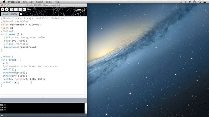Click the editor/console divider handle

point(43,97)
